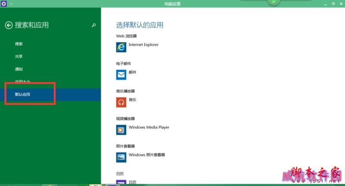Close the 电脑设置 window

coord(341,4)
